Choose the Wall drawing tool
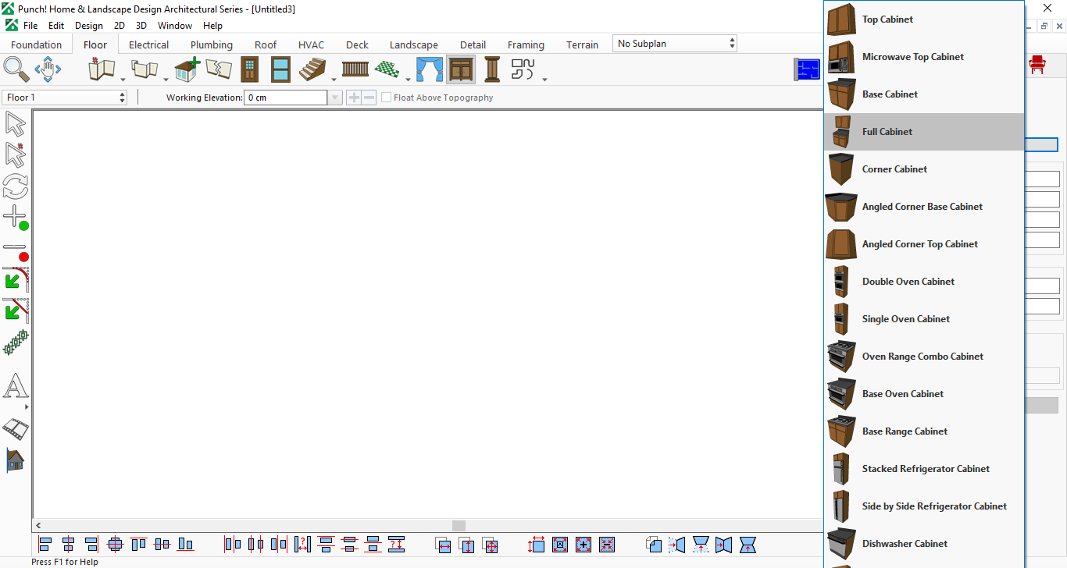 click(x=102, y=69)
